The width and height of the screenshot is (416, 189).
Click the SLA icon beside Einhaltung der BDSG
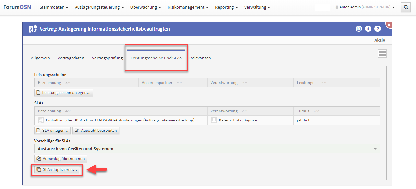pyautogui.click(x=41, y=120)
